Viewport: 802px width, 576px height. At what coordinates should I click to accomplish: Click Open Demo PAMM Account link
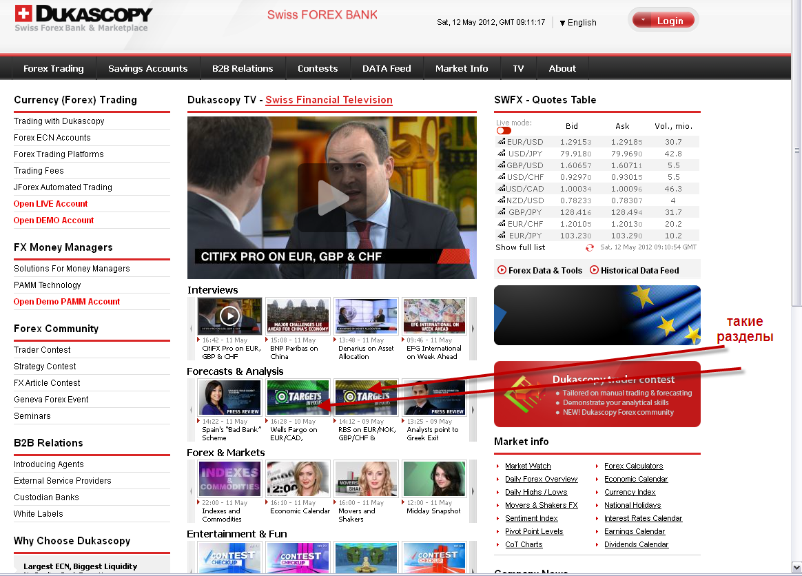[x=67, y=301]
